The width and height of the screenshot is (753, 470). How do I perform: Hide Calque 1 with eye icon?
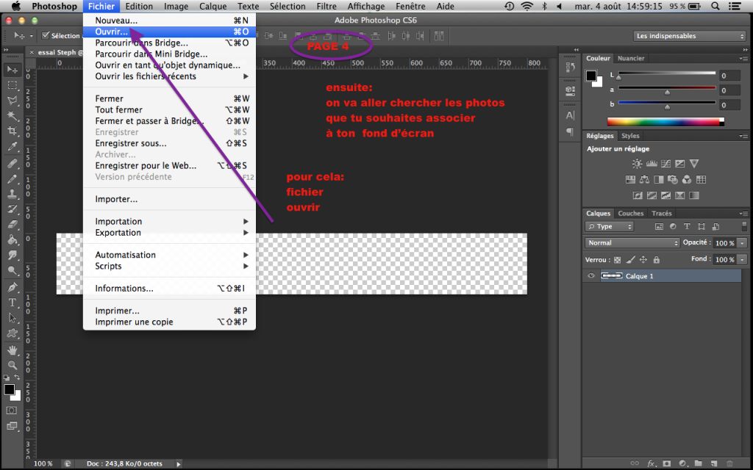click(591, 276)
